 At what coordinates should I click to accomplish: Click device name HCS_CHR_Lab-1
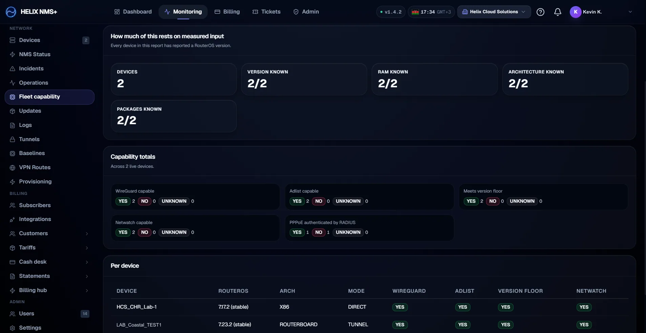[137, 307]
